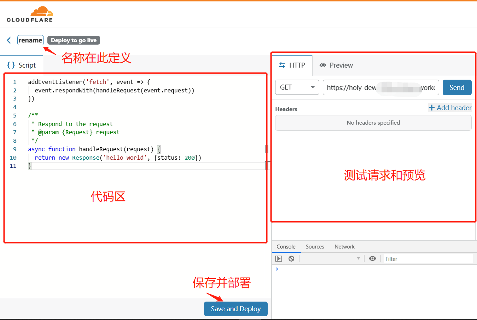Viewport: 477px width, 320px height.
Task: Open the GET method dropdown
Action: (297, 87)
